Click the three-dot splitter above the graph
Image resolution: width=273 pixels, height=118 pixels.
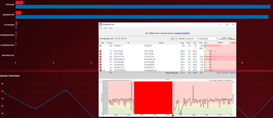tap(167, 79)
